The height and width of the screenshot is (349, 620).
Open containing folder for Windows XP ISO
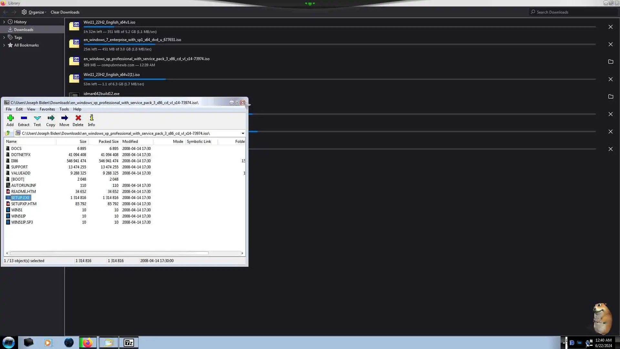610,62
